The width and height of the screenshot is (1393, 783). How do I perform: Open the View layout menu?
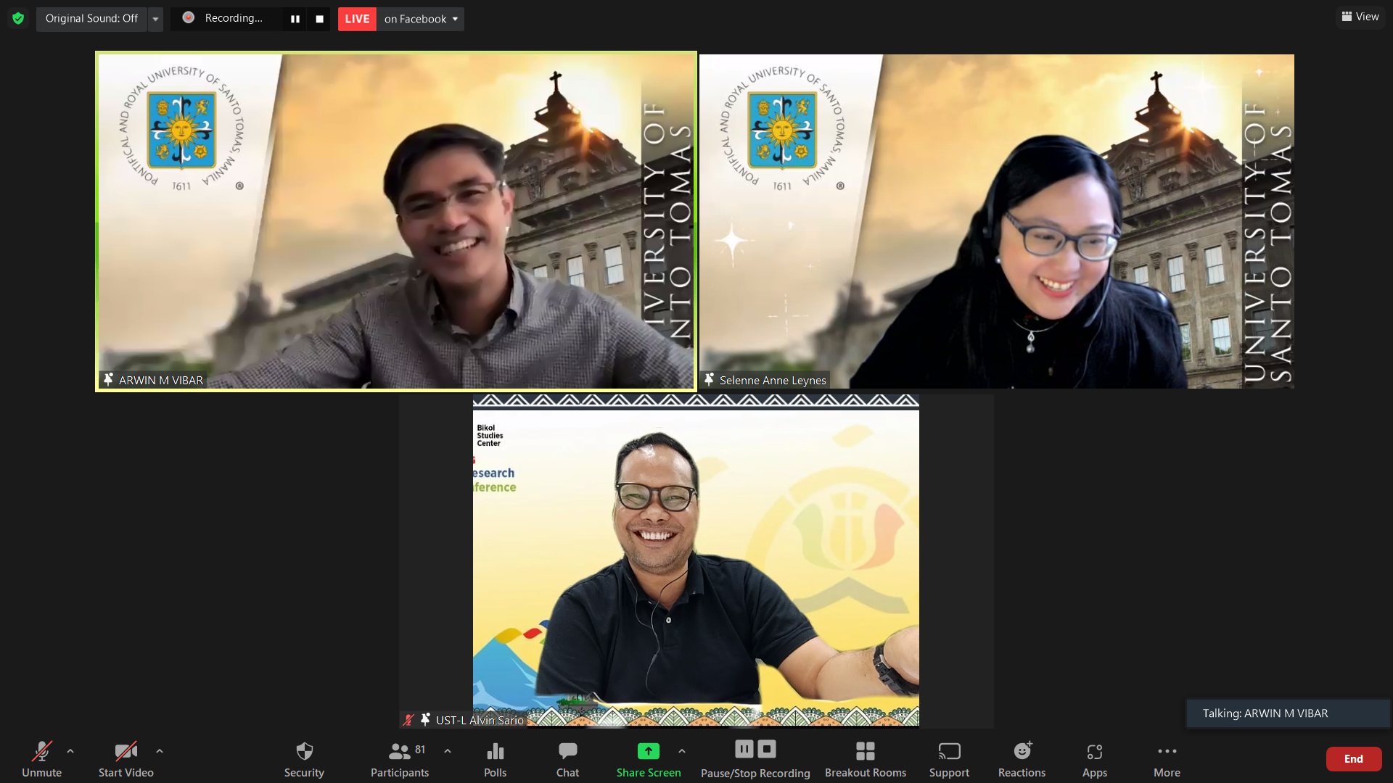pyautogui.click(x=1360, y=17)
